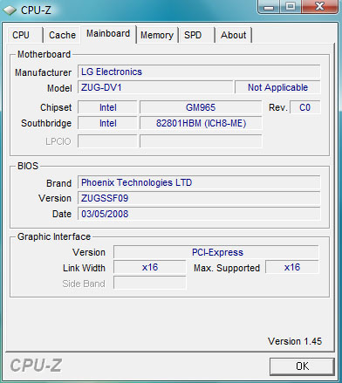Open the Cache tab

pos(62,35)
